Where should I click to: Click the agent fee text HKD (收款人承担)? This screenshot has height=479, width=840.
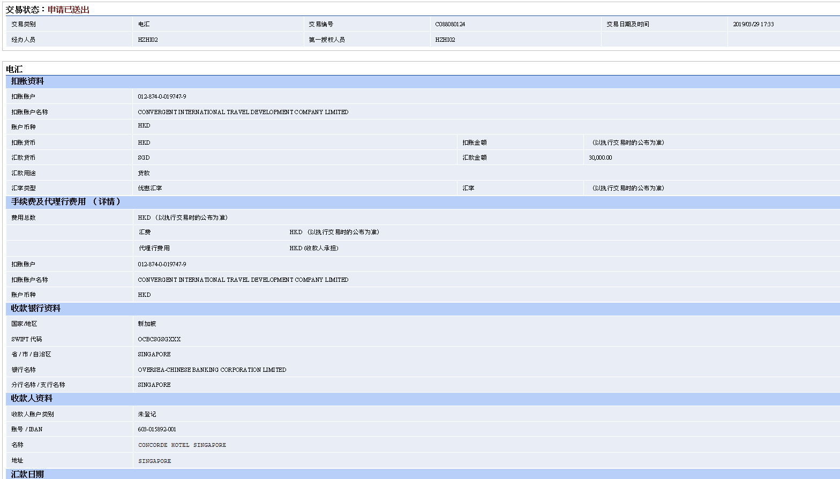314,248
